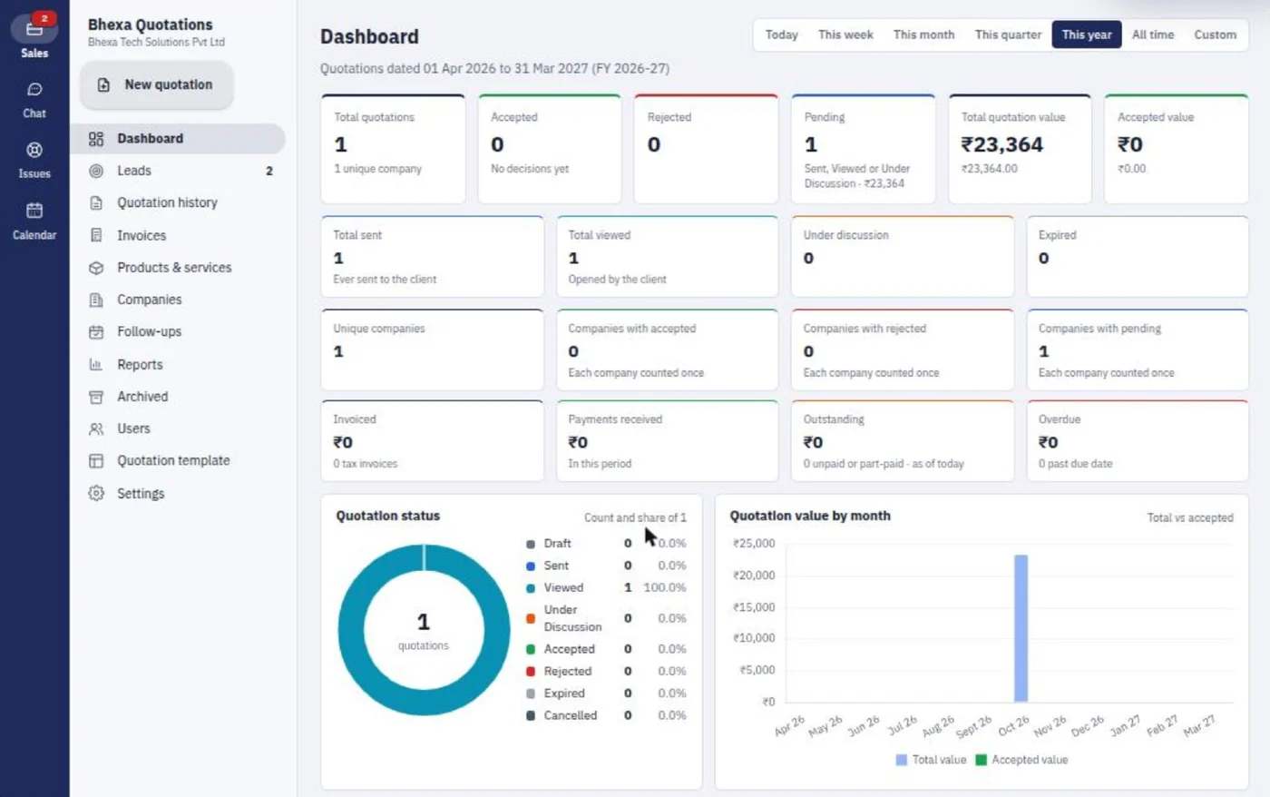Click the Quotation template layout icon
The height and width of the screenshot is (797, 1270).
(x=96, y=461)
